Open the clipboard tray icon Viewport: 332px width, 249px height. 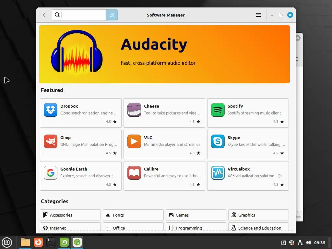pyautogui.click(x=284, y=243)
